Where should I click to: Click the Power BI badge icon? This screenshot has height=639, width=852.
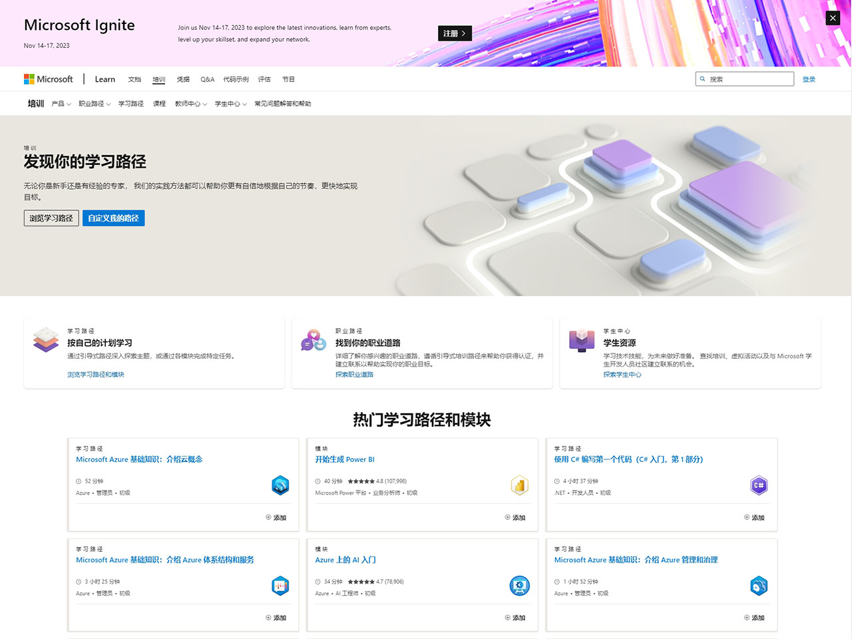click(520, 485)
